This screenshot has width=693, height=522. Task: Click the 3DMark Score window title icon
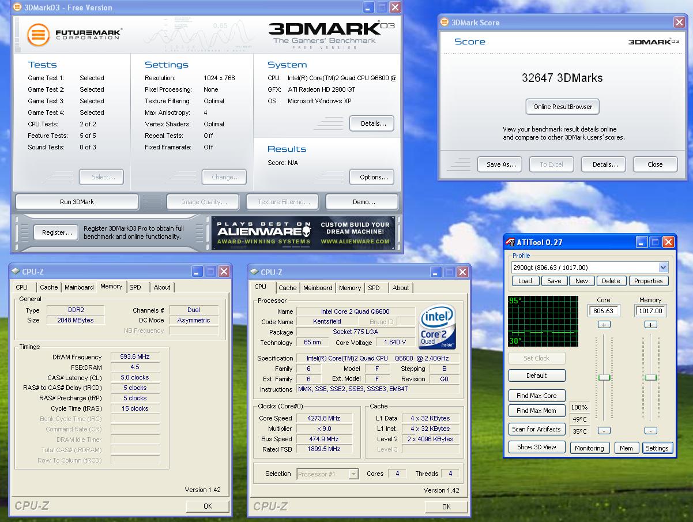(x=445, y=22)
